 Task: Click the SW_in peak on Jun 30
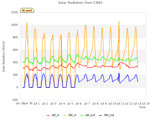(x=27, y=22)
